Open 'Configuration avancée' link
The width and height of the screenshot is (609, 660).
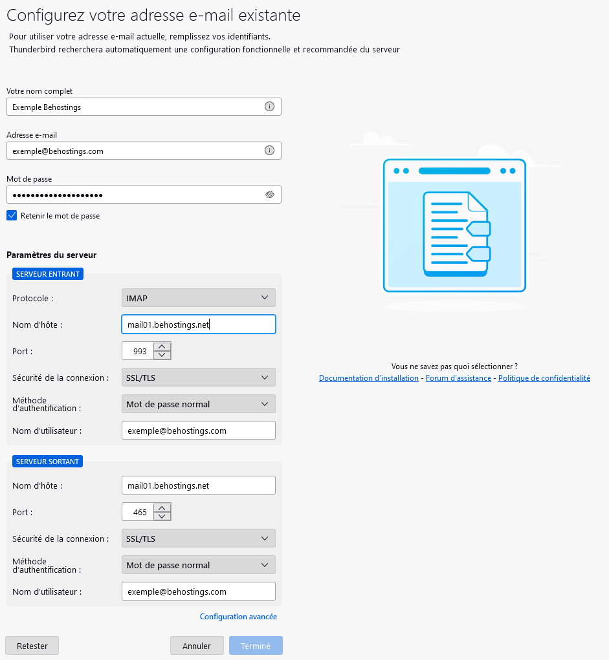click(x=238, y=617)
